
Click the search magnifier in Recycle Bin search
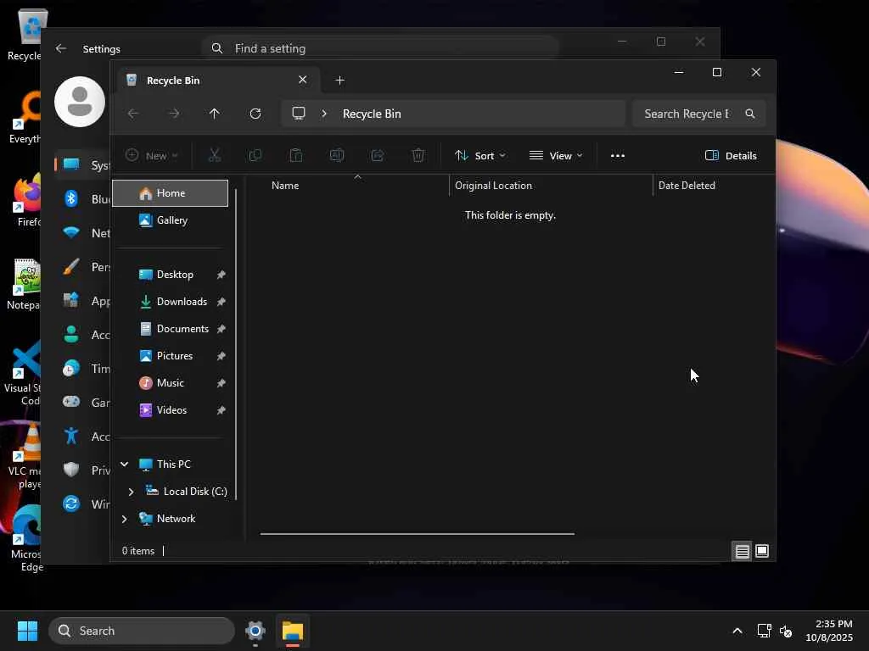[x=750, y=114]
